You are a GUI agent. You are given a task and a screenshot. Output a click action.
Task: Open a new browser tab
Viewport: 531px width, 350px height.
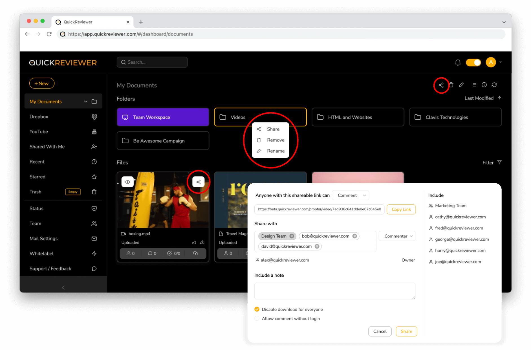coord(141,22)
